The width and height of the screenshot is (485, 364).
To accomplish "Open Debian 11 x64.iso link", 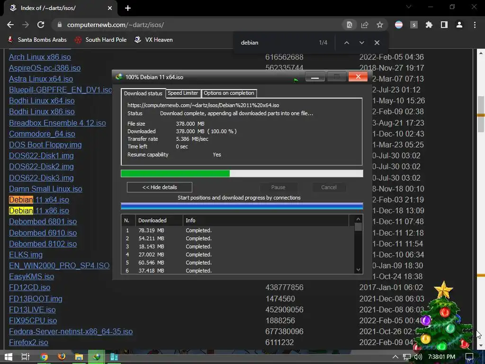I will click(x=39, y=200).
